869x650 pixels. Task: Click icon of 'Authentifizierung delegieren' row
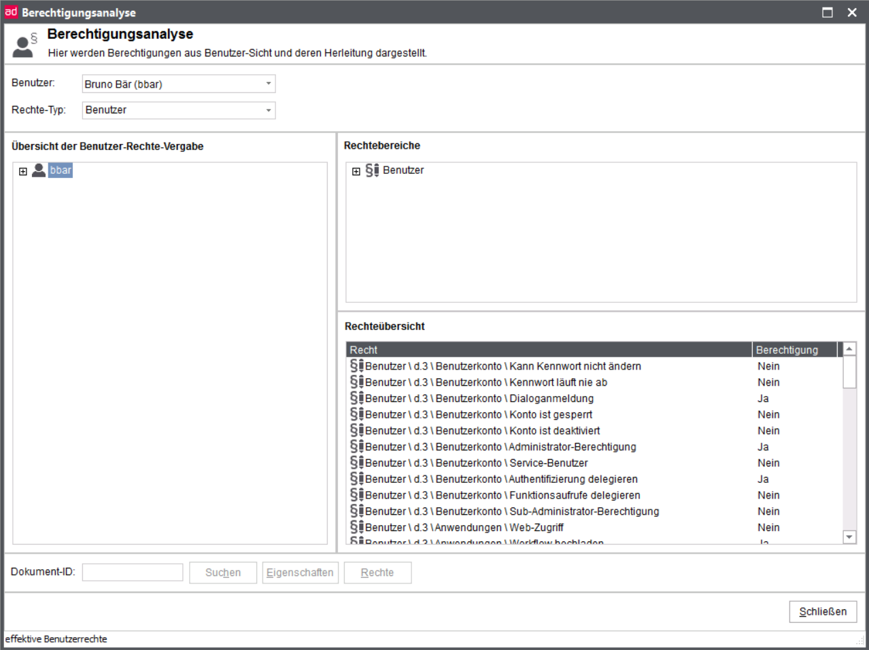click(x=357, y=479)
